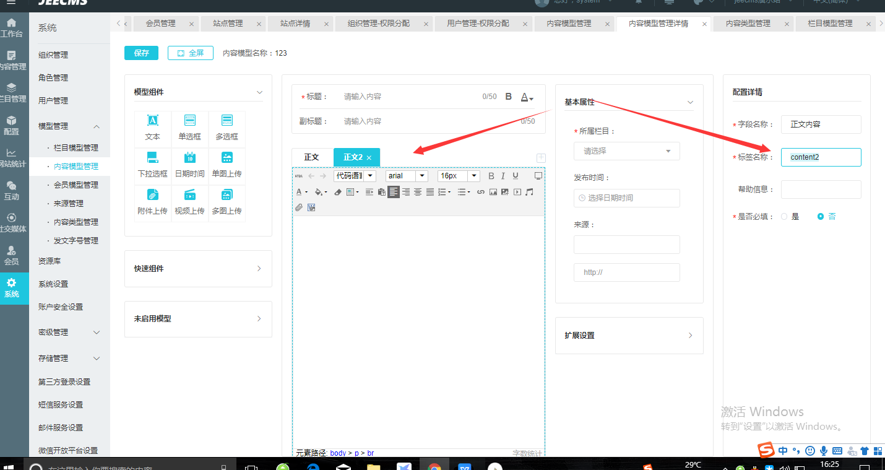Click the eraser clear-format icon

(x=338, y=192)
